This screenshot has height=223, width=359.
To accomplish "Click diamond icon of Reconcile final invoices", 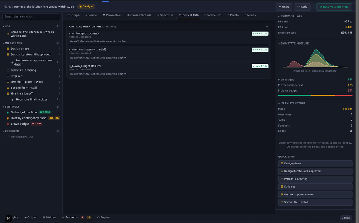I will (x=12, y=99).
